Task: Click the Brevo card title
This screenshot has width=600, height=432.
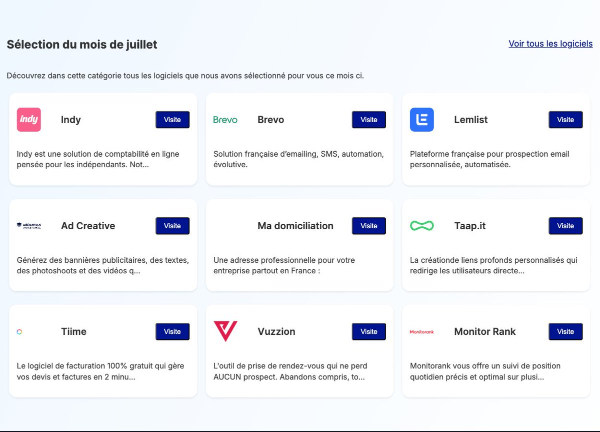Action: [x=270, y=120]
